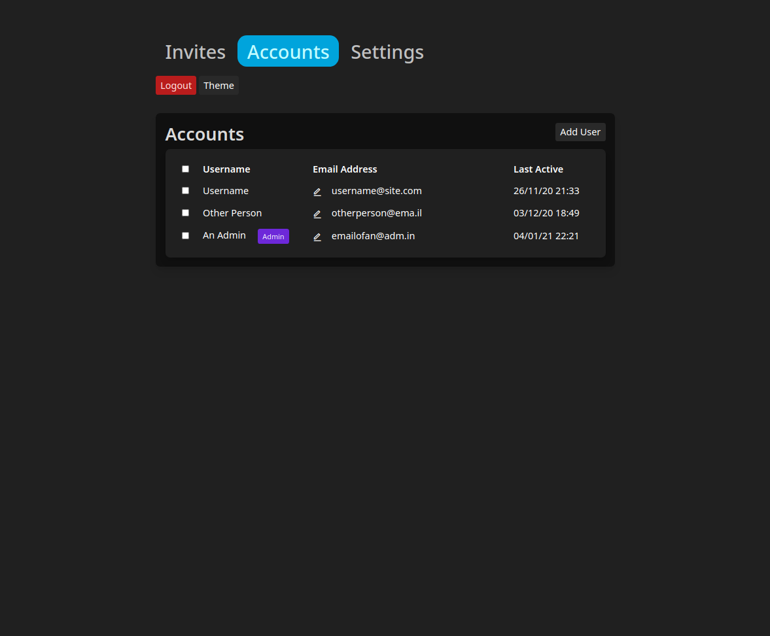This screenshot has width=770, height=636.
Task: Click the Last Active column header
Action: [x=538, y=169]
